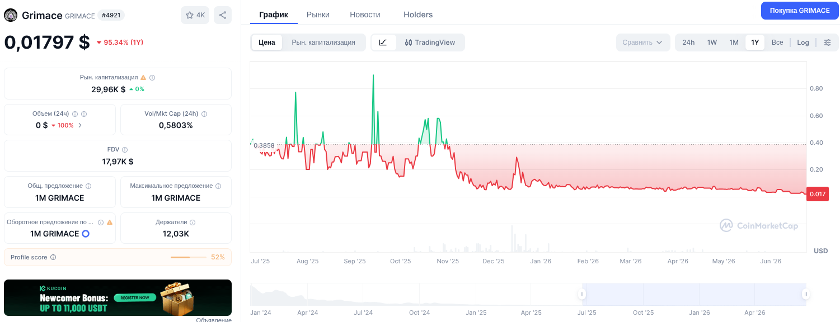840x322 pixels.
Task: Click the Profile score progress bar
Action: click(189, 257)
